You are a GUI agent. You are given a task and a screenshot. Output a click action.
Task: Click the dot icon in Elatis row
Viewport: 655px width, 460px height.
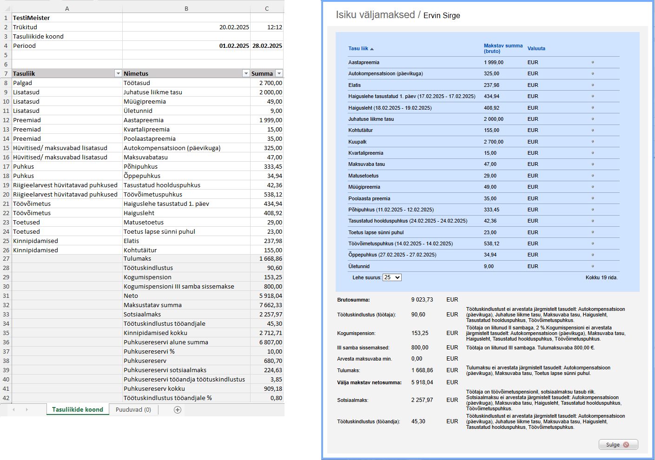[593, 85]
